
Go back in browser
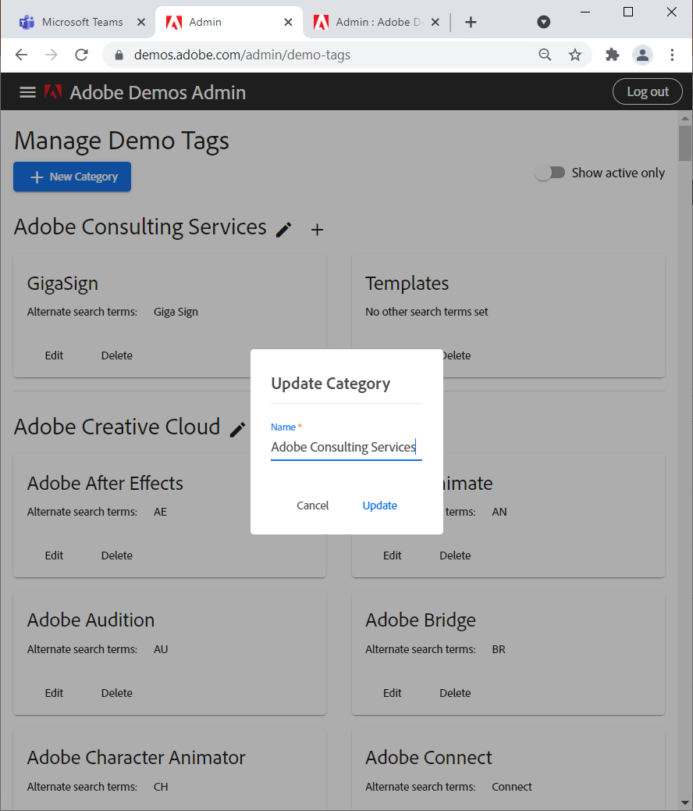point(21,55)
